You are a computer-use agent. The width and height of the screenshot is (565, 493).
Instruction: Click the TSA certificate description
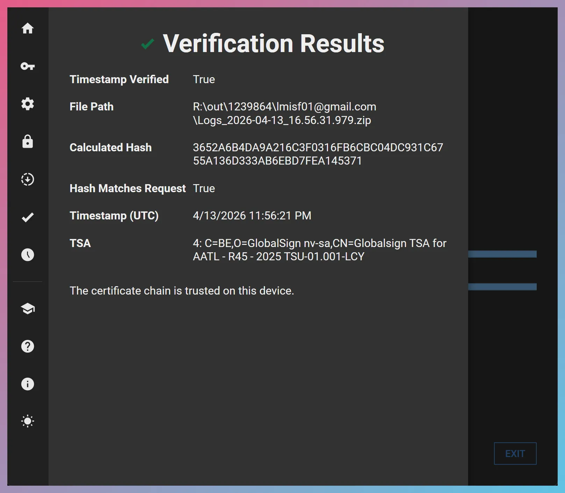319,249
